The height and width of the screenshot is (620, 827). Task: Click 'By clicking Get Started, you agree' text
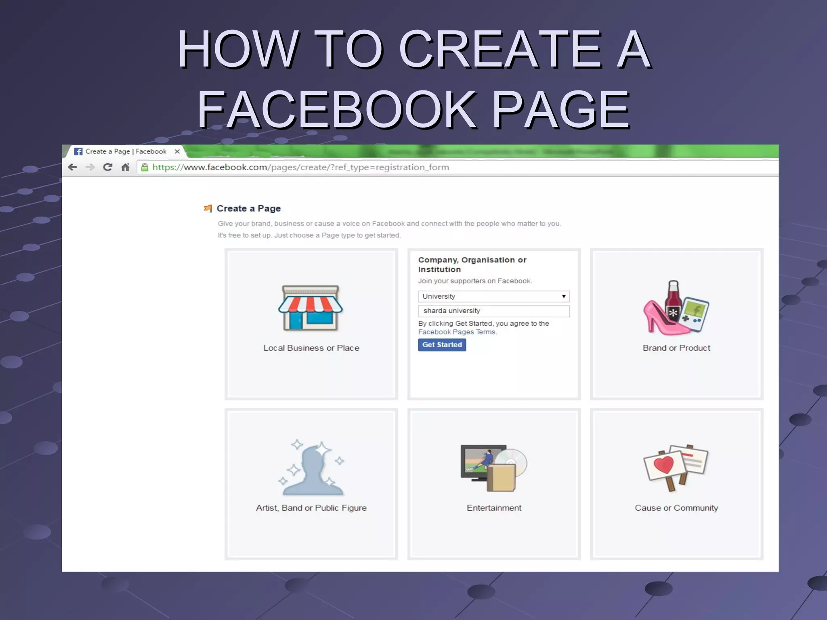483,323
